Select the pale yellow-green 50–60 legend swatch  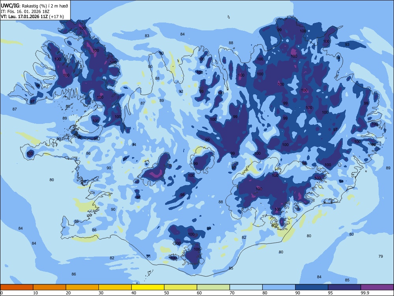[x=181, y=287]
